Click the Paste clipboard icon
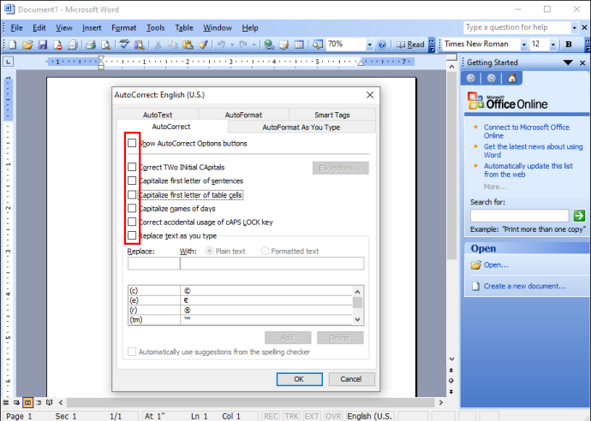The width and height of the screenshot is (591, 421). 188,44
